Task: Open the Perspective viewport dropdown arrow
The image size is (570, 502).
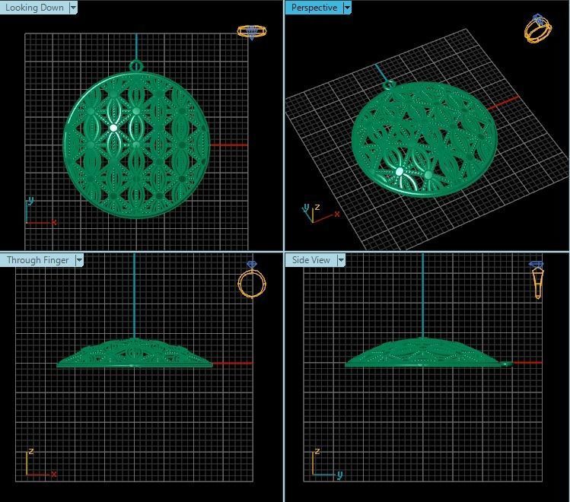Action: click(x=347, y=8)
